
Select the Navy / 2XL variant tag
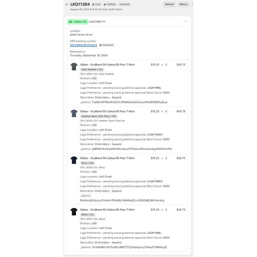pyautogui.click(x=87, y=163)
